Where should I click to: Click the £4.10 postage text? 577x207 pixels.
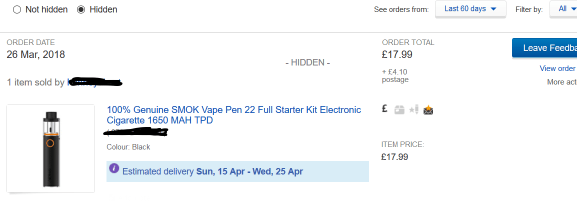click(395, 75)
